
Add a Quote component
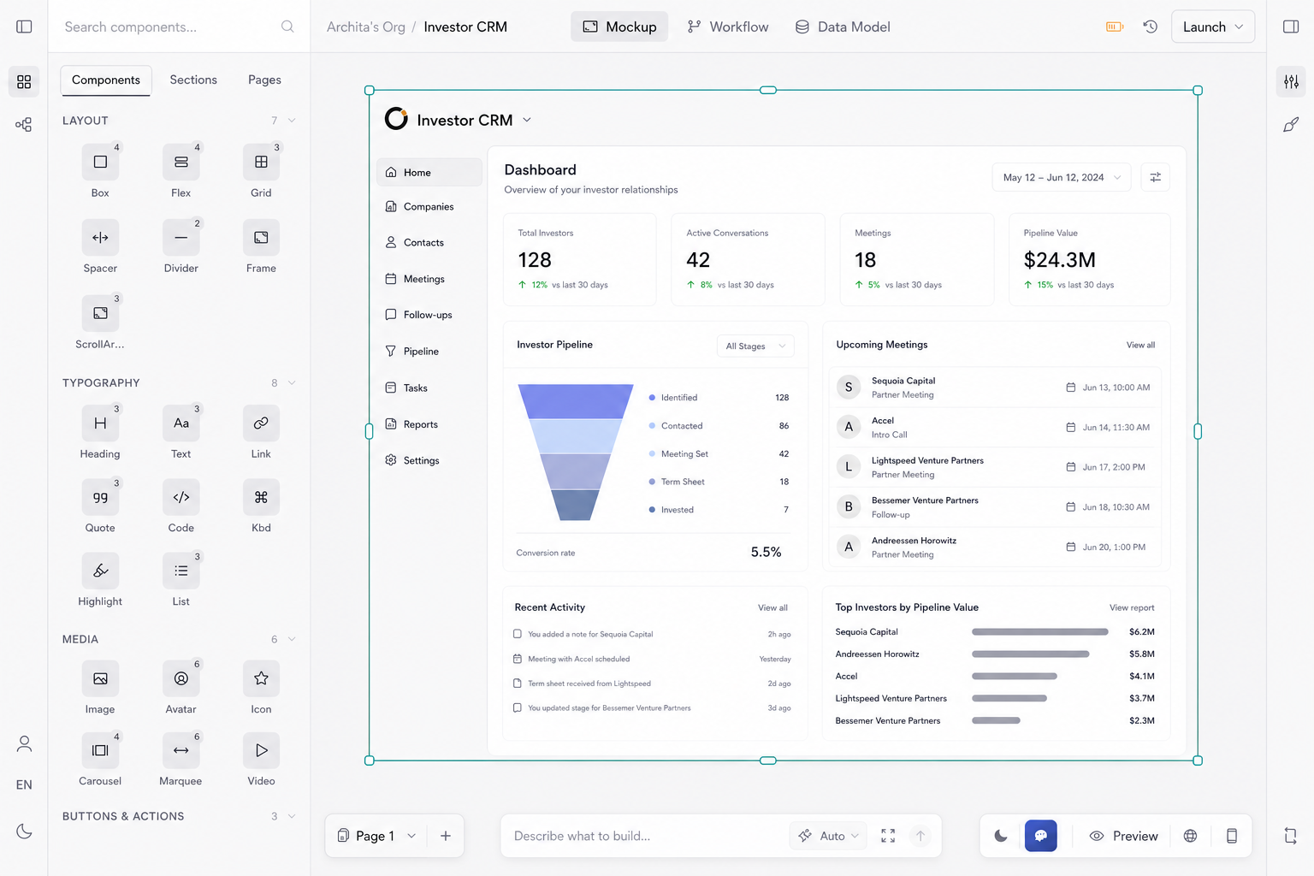(100, 497)
